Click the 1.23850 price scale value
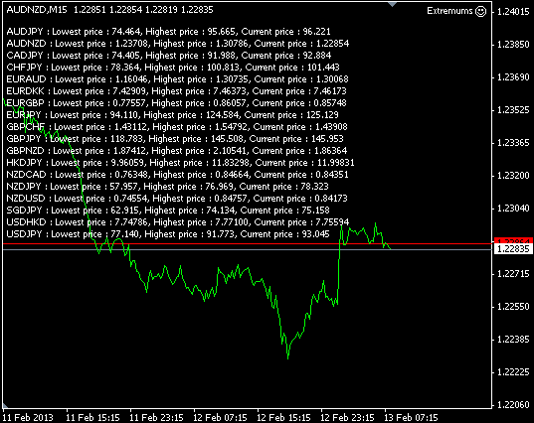Screen dimensions: 534x423 click(x=513, y=45)
